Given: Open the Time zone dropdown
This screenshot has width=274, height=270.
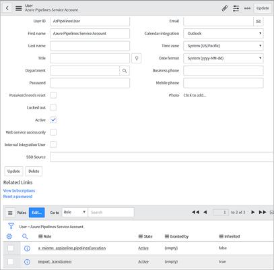Looking at the screenshot, I should point(224,46).
